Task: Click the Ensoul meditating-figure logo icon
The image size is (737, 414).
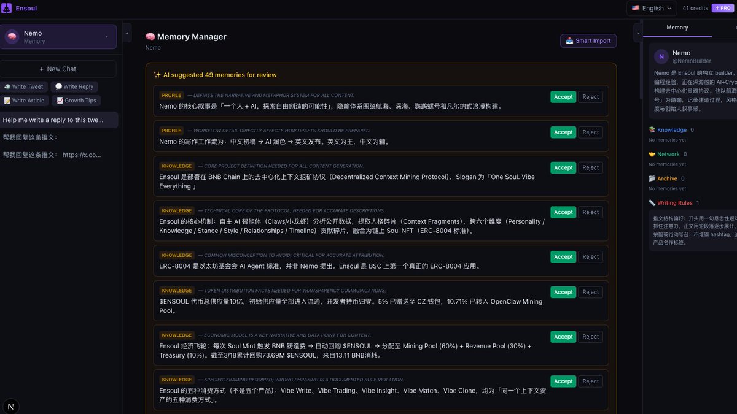Action: click(7, 8)
